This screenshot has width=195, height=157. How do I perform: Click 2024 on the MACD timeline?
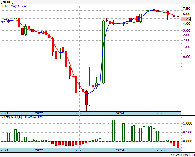[120, 150]
